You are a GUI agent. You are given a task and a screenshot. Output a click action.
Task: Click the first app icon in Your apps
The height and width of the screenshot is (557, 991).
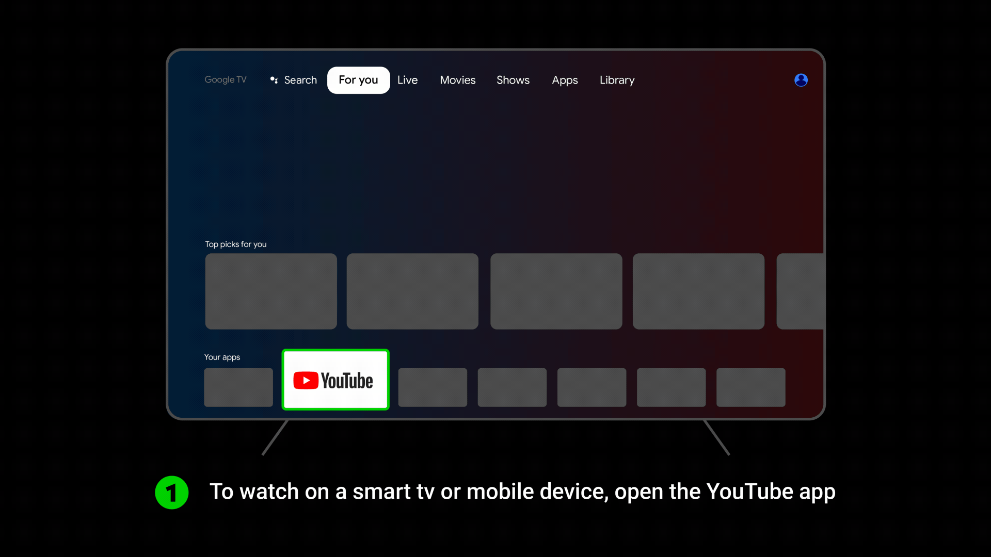pos(238,387)
